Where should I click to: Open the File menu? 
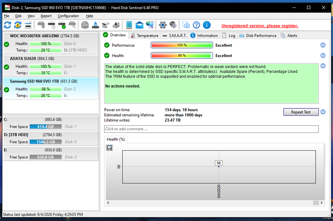tap(7, 16)
